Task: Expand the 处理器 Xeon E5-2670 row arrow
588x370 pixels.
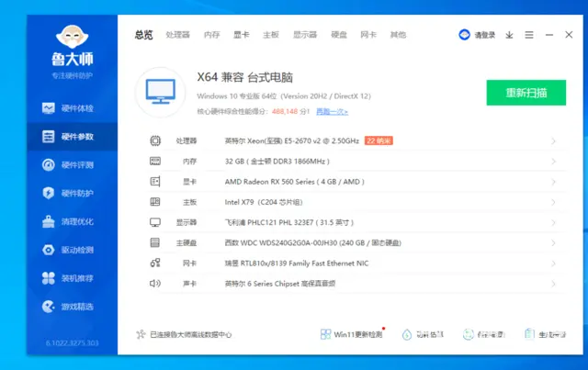Action: click(553, 141)
